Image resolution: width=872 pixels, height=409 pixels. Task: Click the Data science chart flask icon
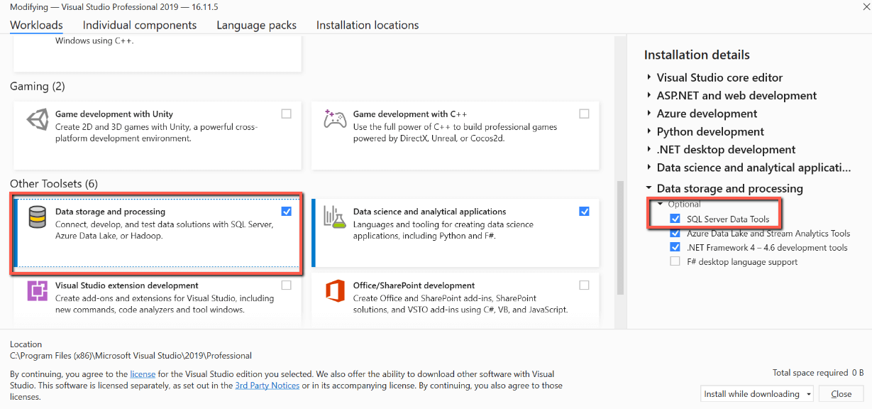tap(335, 217)
